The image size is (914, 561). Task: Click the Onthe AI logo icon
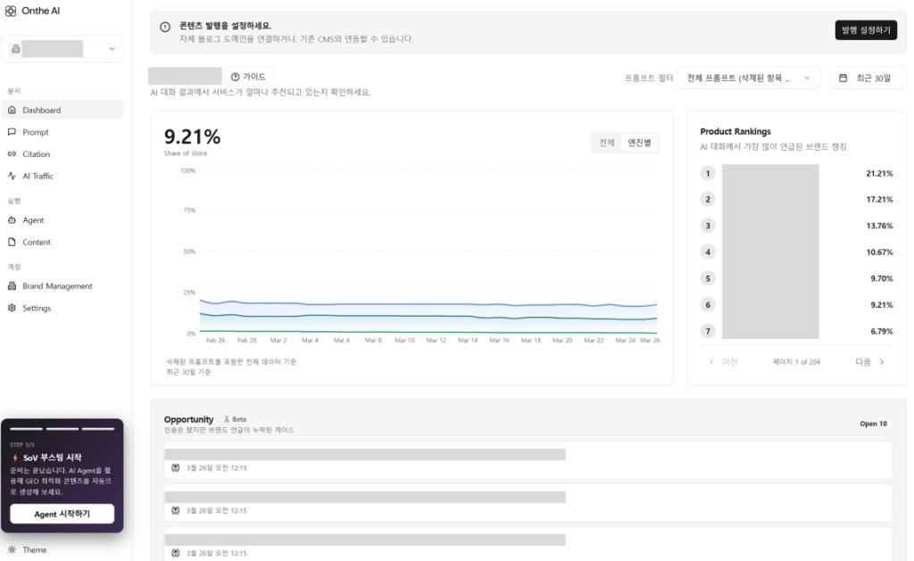[x=11, y=10]
